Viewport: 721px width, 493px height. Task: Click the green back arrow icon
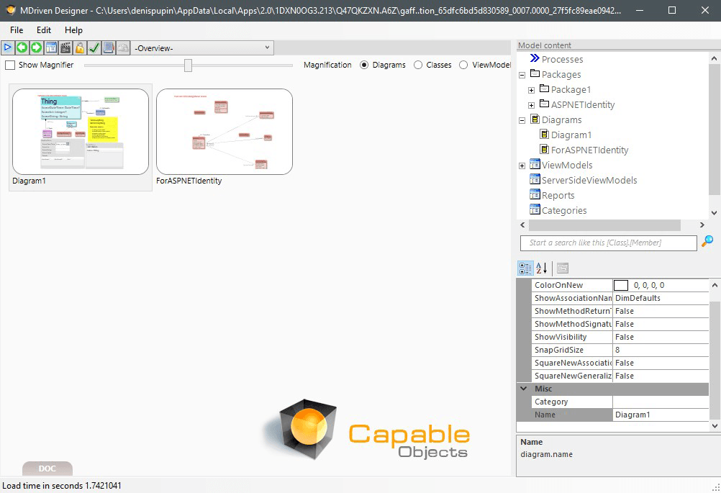(22, 48)
